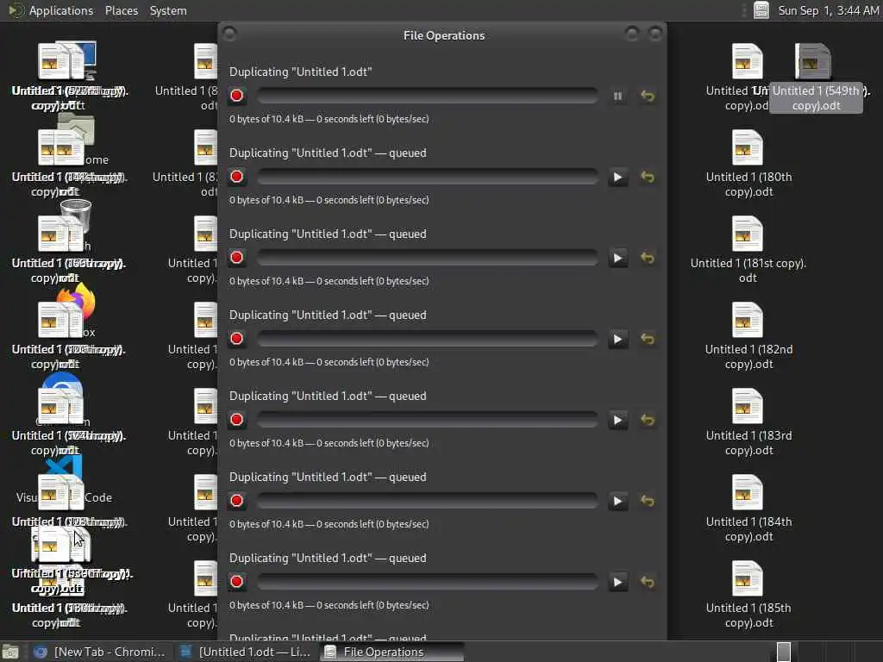Stop the first queued duplicating operation
The width and height of the screenshot is (883, 662).
click(236, 177)
